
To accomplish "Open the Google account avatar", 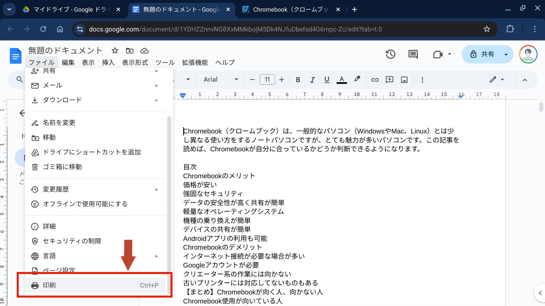I will pyautogui.click(x=528, y=54).
